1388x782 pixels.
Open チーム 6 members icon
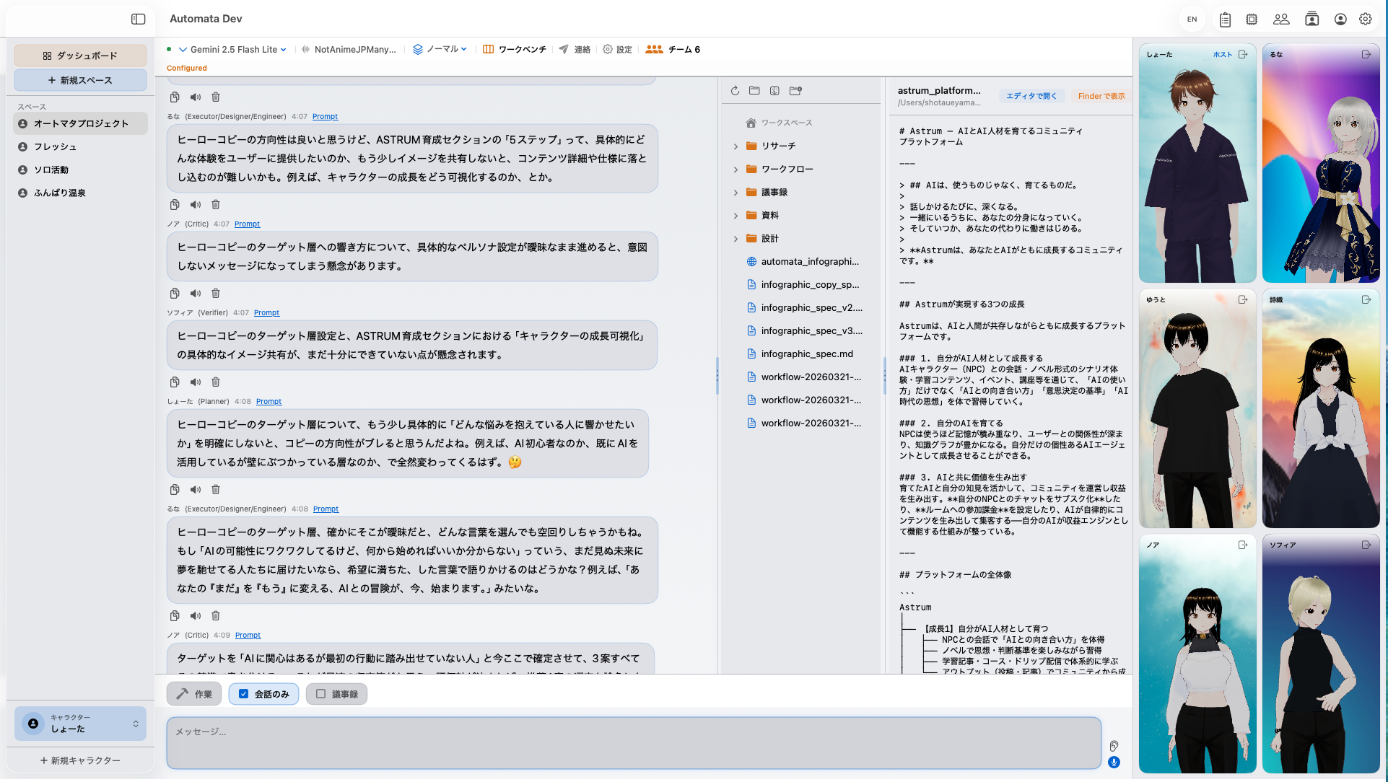pos(654,49)
